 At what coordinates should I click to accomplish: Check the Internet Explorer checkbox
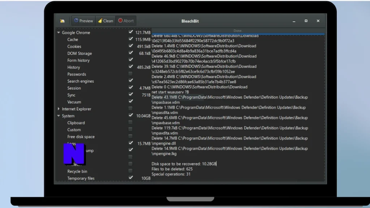coord(130,108)
